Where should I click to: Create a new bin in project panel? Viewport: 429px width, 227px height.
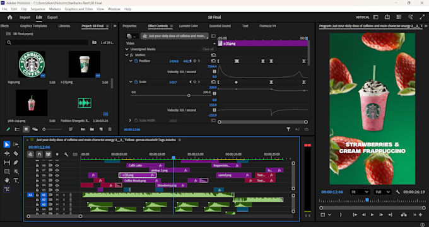coord(92,129)
